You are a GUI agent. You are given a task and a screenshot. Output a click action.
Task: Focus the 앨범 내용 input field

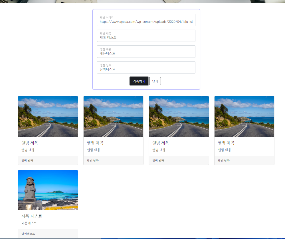coord(146,52)
